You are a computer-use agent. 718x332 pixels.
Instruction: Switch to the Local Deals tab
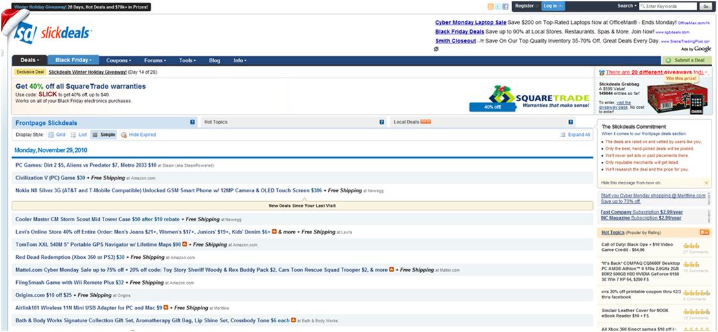(482, 122)
